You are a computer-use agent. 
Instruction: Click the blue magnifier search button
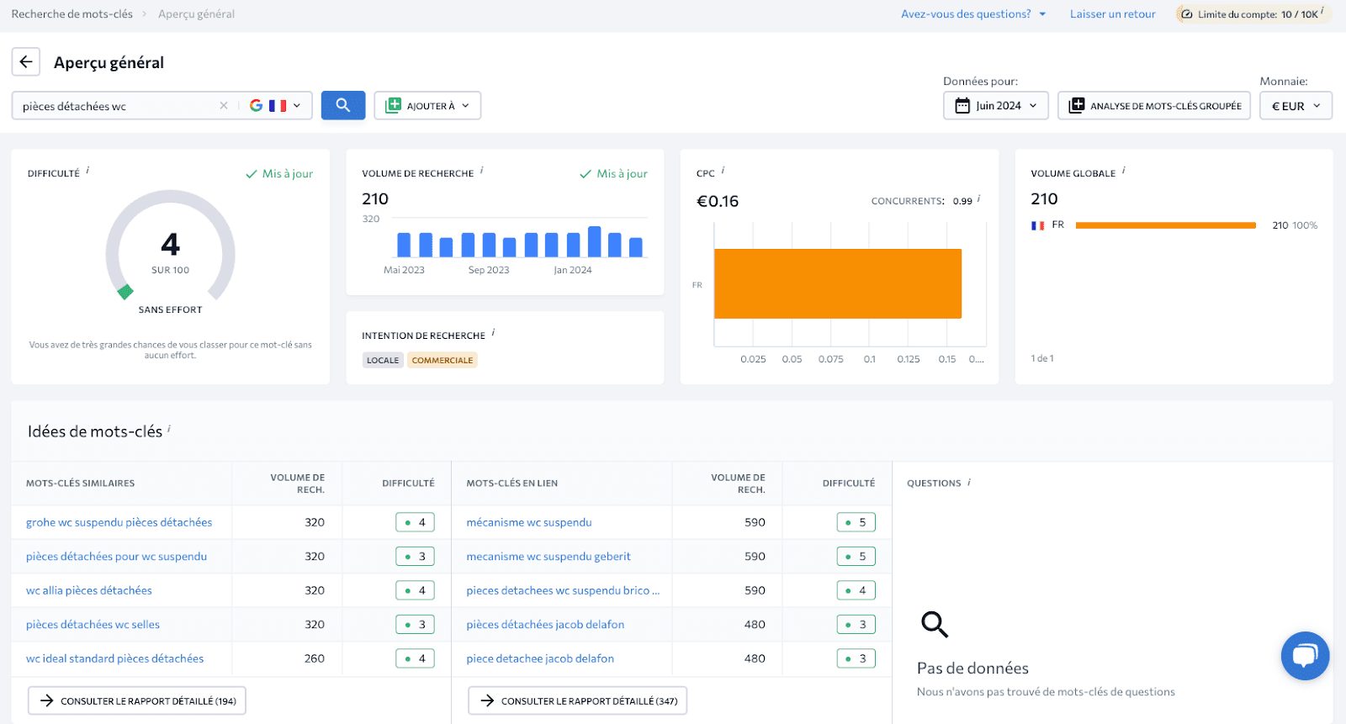point(343,105)
